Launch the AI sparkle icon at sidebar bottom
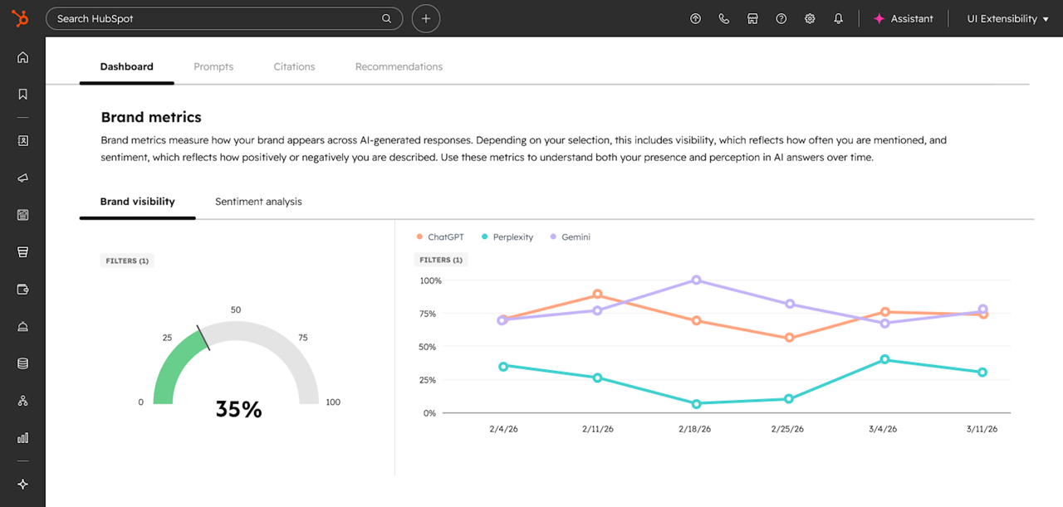The width and height of the screenshot is (1063, 507). (22, 484)
